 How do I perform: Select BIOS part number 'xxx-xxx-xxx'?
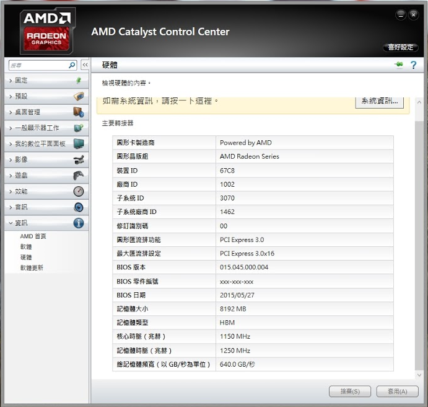coord(237,282)
